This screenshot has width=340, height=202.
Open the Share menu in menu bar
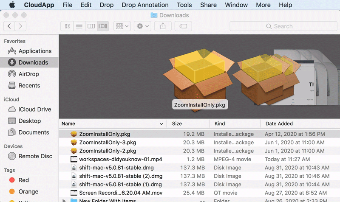tap(208, 5)
